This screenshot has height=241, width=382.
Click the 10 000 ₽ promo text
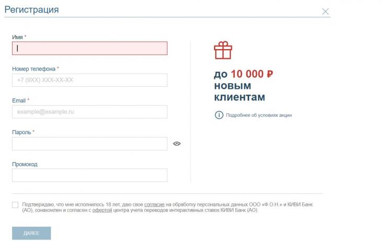pyautogui.click(x=252, y=74)
